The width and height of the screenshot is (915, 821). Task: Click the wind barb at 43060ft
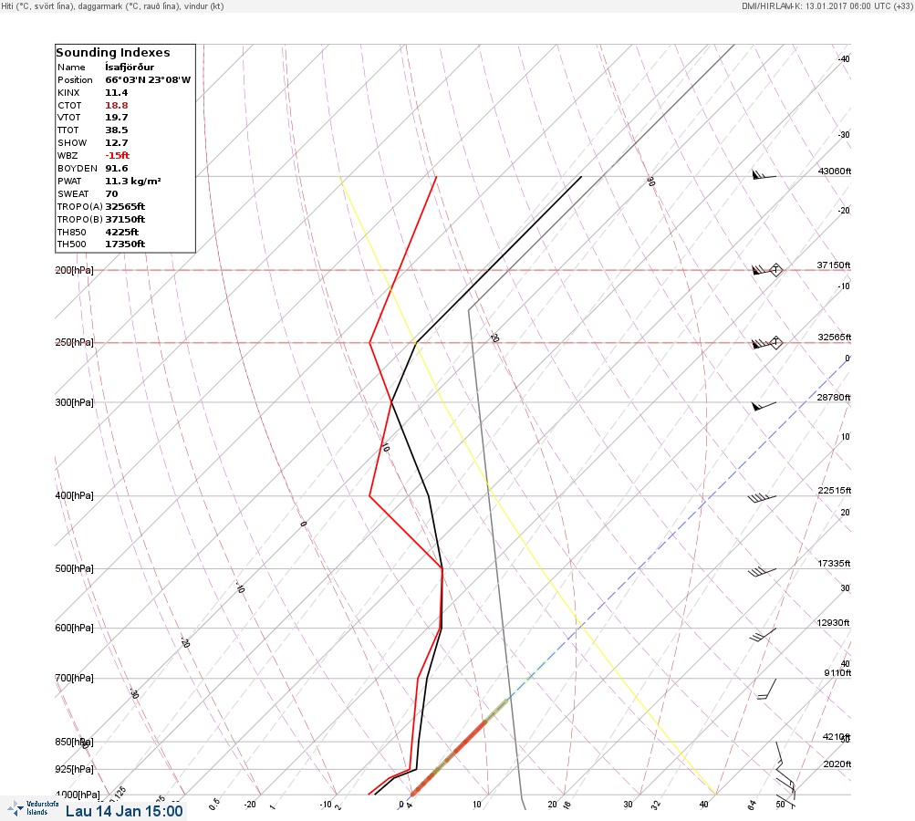(764, 174)
